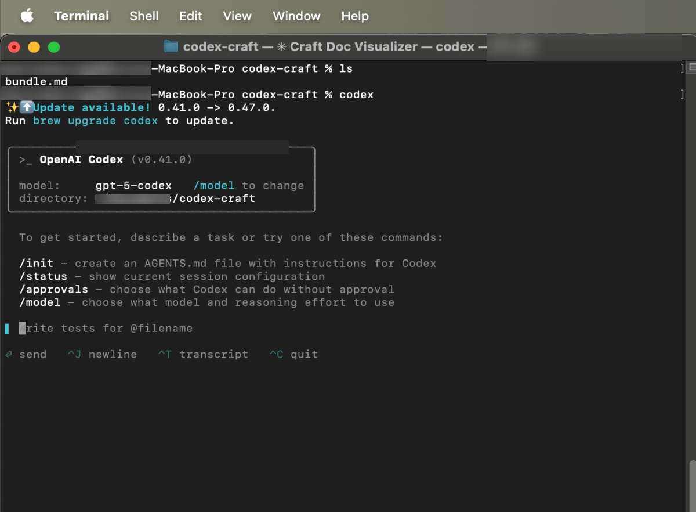Select the /init command entry
Viewport: 696px width, 512px height.
pyautogui.click(x=36, y=263)
